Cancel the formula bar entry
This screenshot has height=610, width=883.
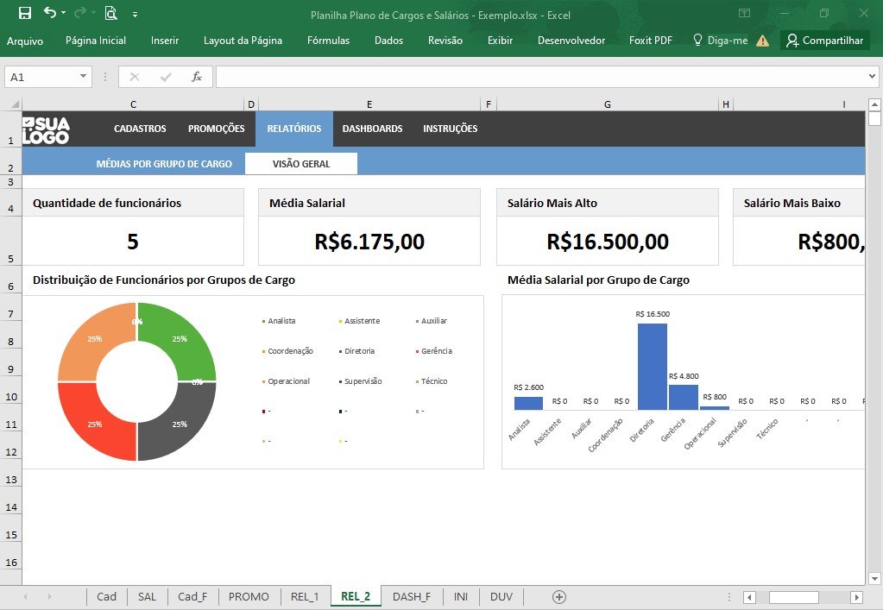pos(134,77)
